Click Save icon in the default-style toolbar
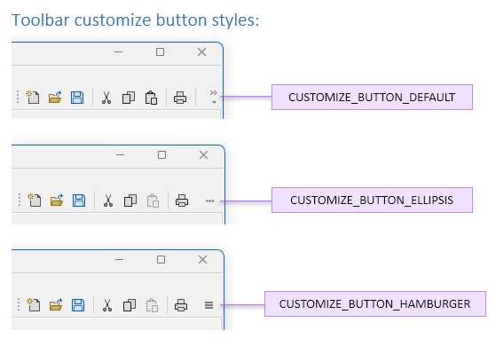This screenshot has height=346, width=496. point(77,98)
